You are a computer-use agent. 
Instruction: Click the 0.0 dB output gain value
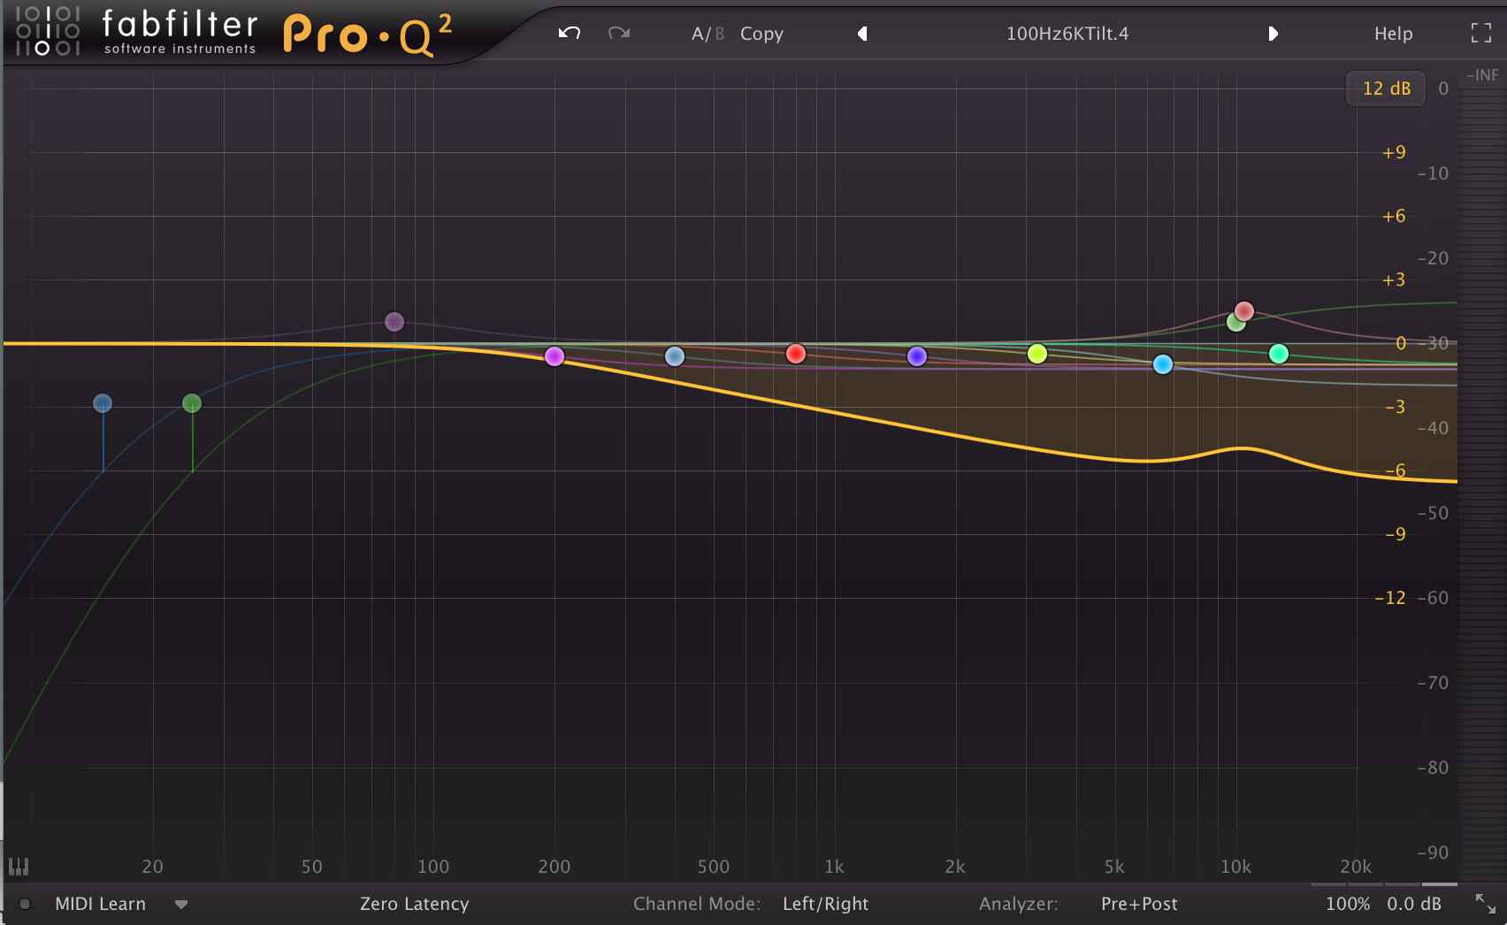pyautogui.click(x=1414, y=904)
